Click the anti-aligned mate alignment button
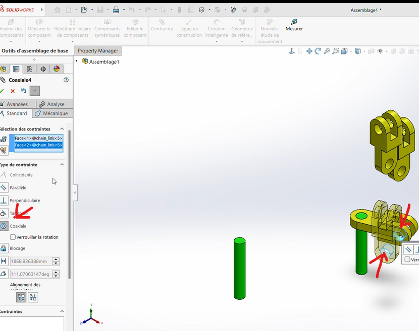 click(x=33, y=297)
